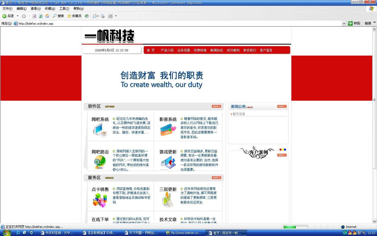377x236 pixels.
Task: Open the File (文件) menu
Action: tap(7, 9)
